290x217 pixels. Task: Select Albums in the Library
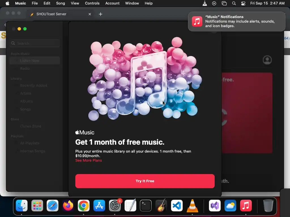[x=35, y=101]
